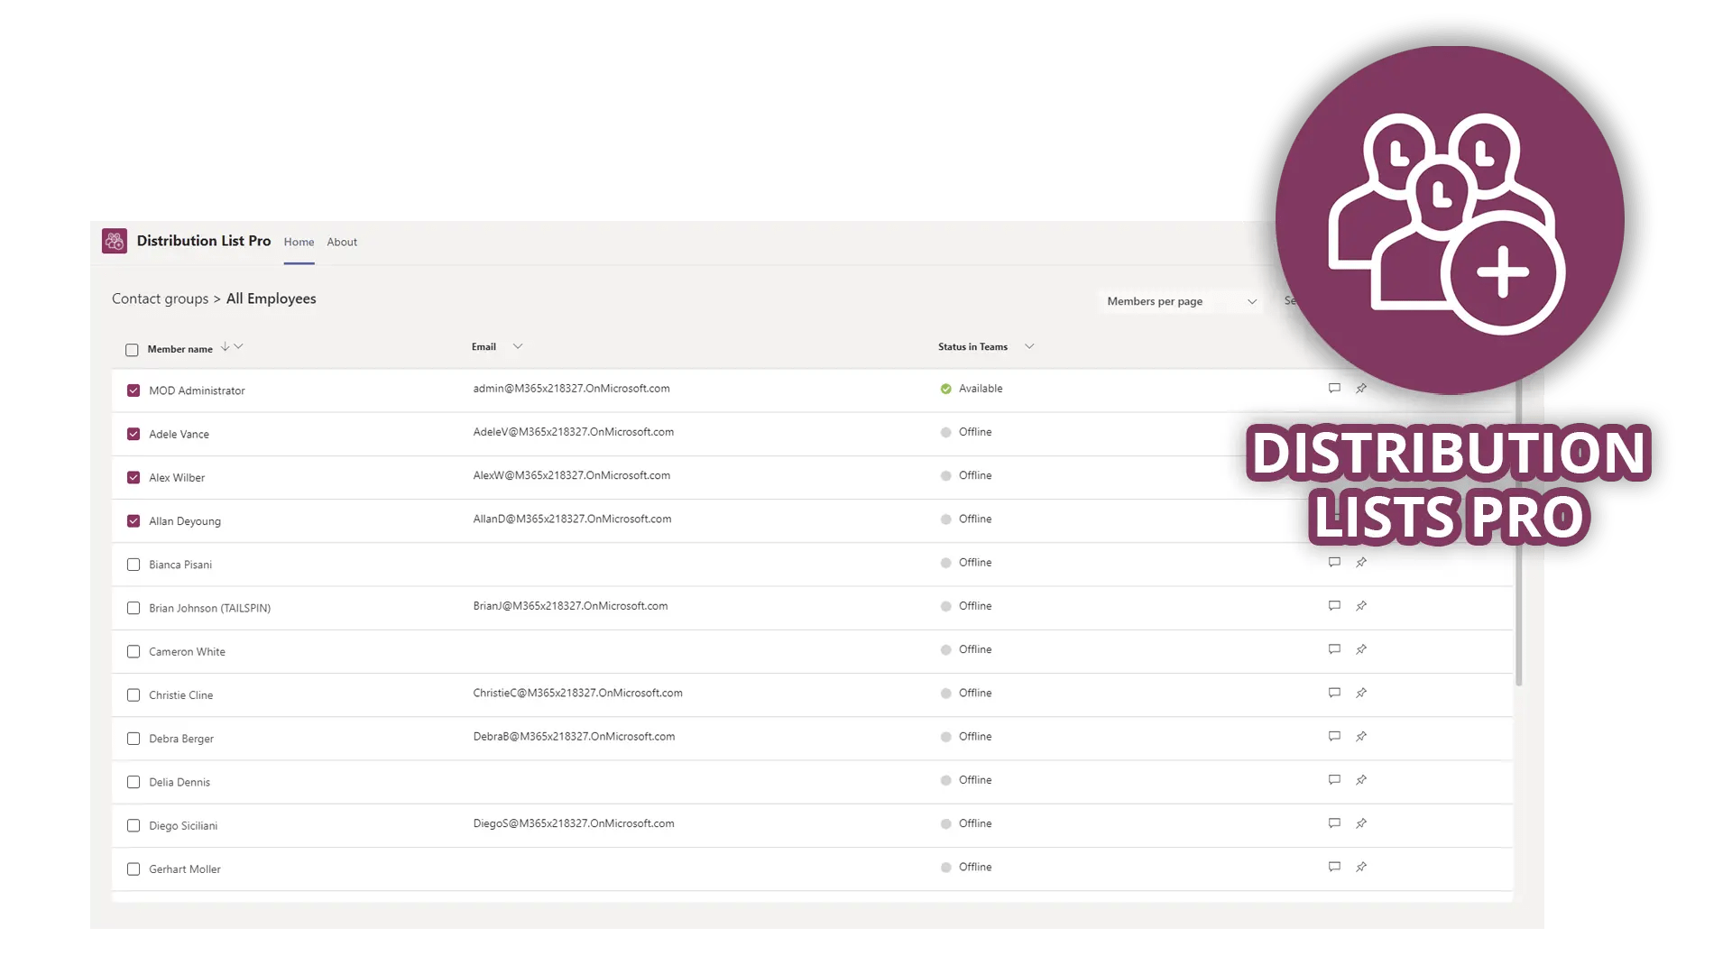Pin Cameron White to contacts

(1362, 648)
